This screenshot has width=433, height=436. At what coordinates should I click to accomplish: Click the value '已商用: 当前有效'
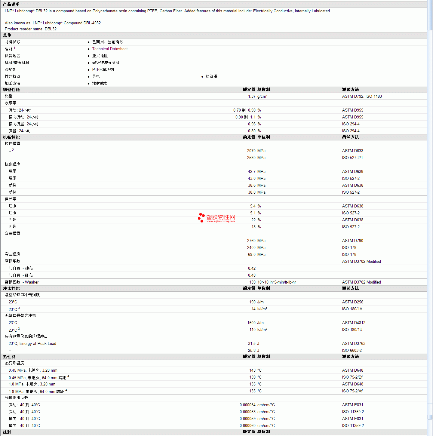click(x=108, y=42)
